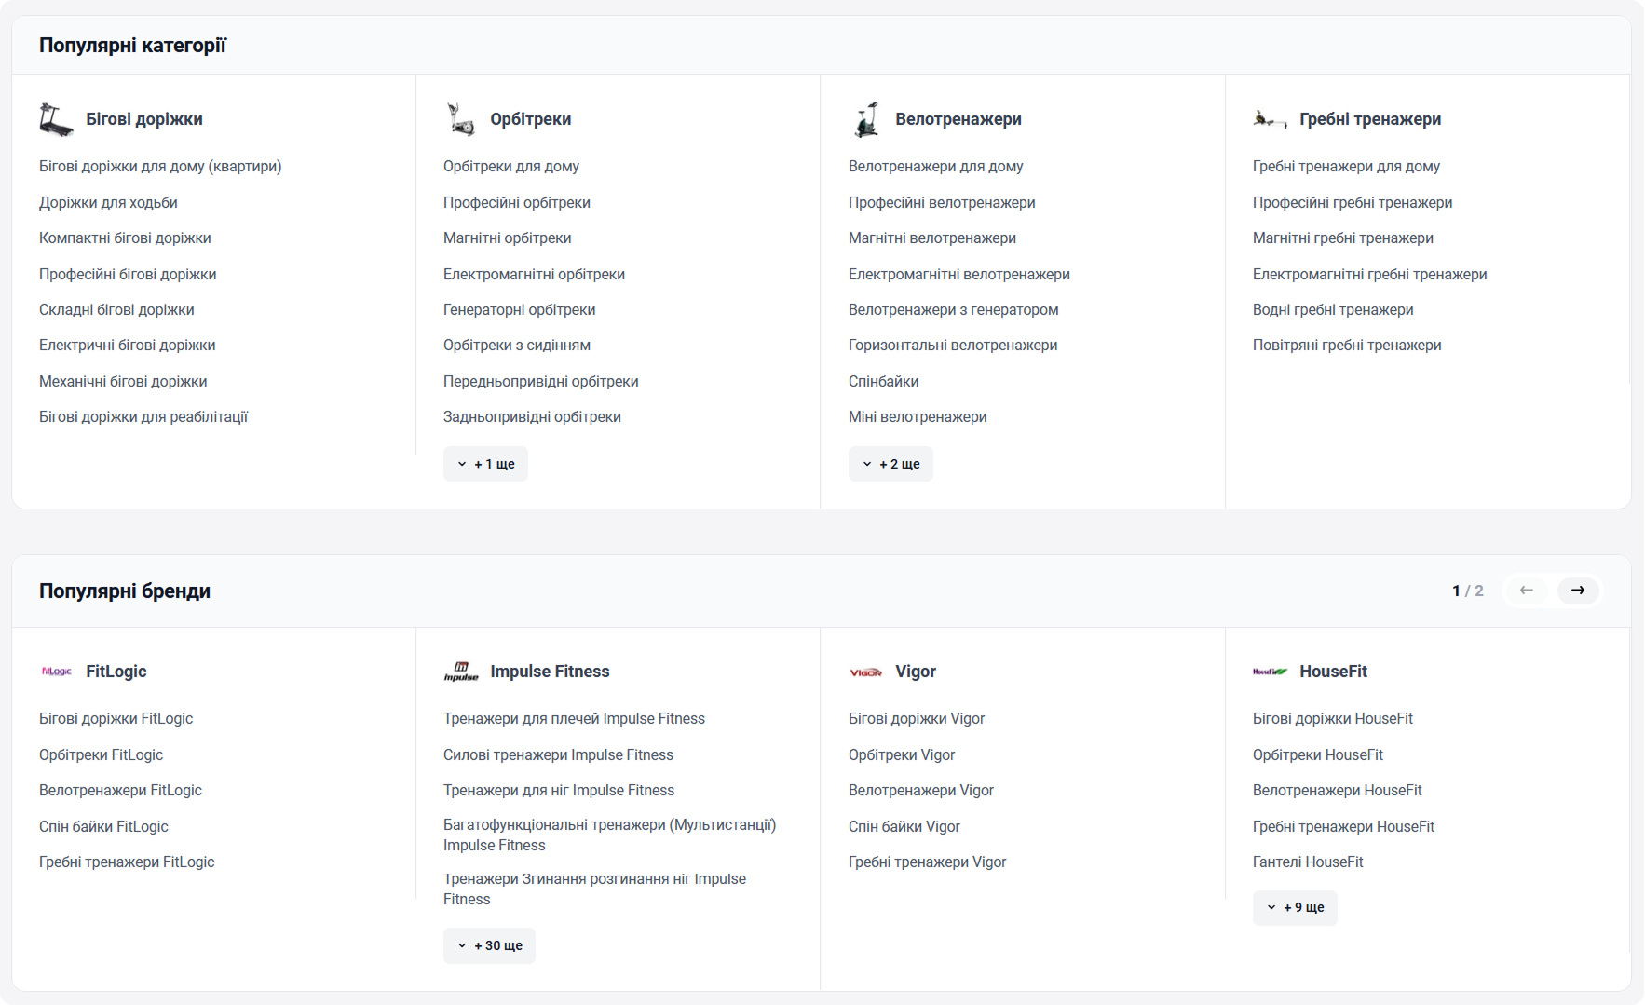Viewport: 1645px width, 1005px height.
Task: Open 'Професійні орбітреки'
Action: [517, 203]
